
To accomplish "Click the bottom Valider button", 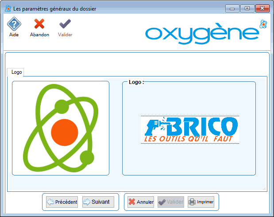I will pyautogui.click(x=171, y=202).
